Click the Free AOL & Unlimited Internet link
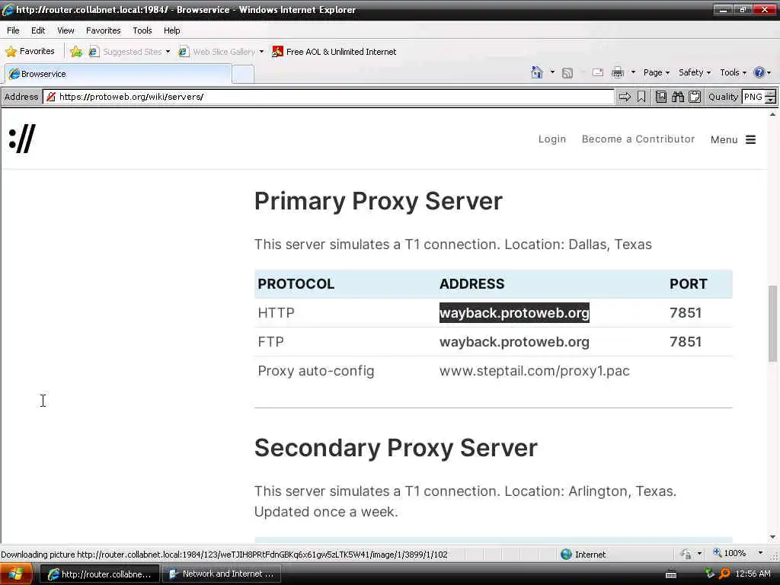Image resolution: width=780 pixels, height=585 pixels. 334,52
